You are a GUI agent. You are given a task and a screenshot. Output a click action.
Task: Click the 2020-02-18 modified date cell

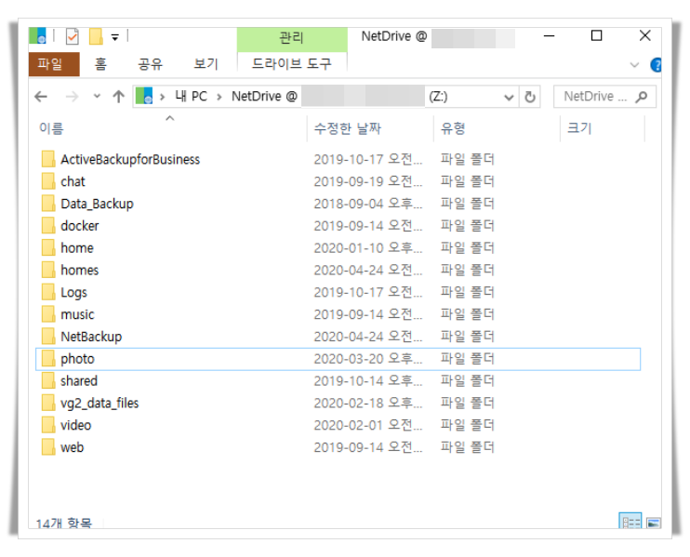[x=368, y=403]
